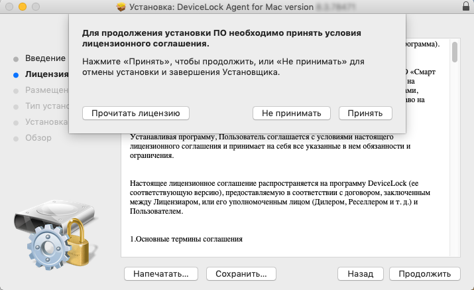
Task: Go back with the Назад button
Action: (360, 273)
